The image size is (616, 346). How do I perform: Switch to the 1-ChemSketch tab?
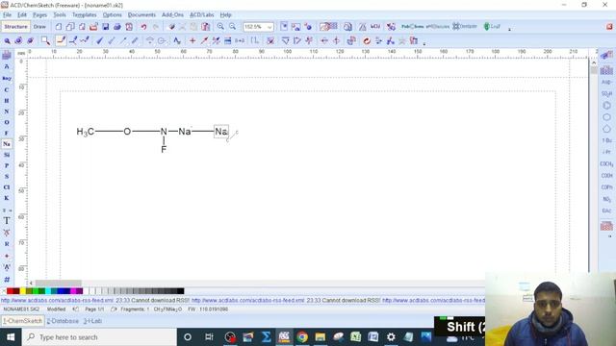point(22,321)
